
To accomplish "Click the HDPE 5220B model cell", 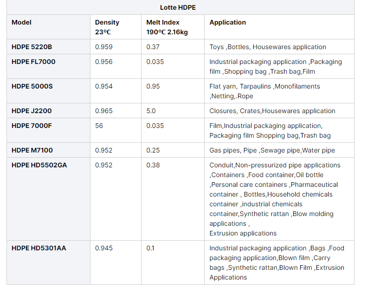I will (x=32, y=47).
